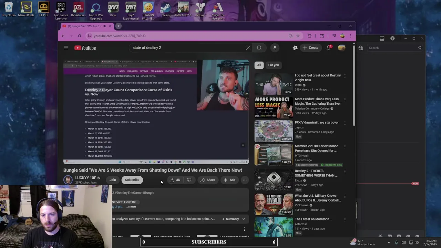Mute the tab via speaker icon
This screenshot has height=248, width=441.
[105, 26]
